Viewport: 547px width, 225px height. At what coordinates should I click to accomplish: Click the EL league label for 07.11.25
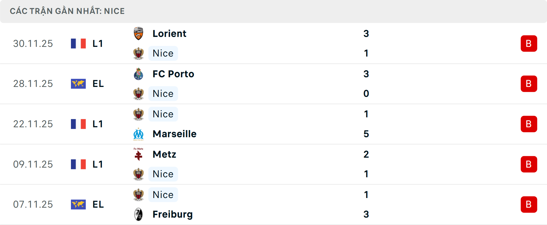tap(98, 205)
